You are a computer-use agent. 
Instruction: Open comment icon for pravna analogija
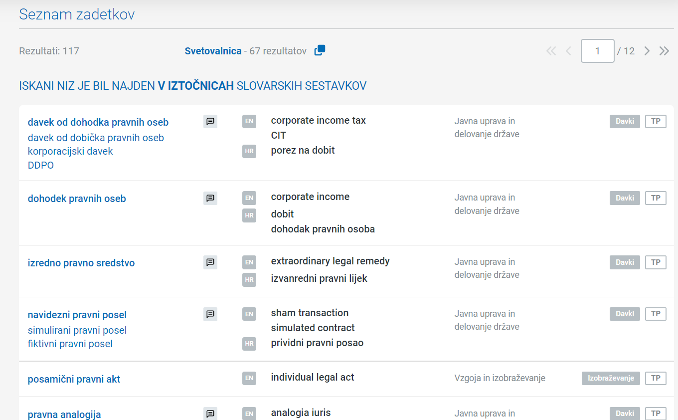coord(210,414)
